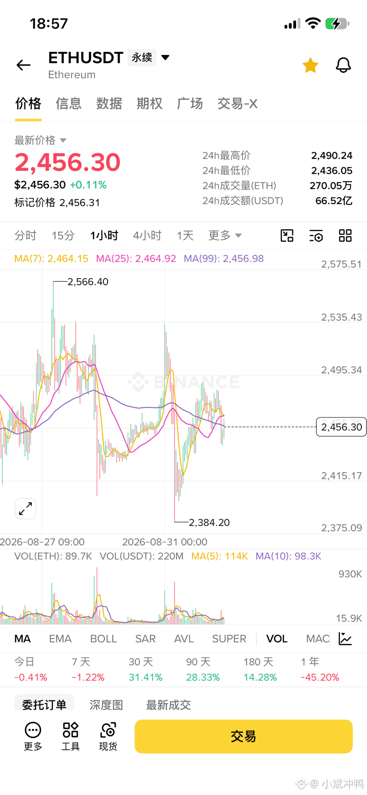This screenshot has height=795, width=367.
Task: Open chart settings icon
Action: tap(316, 236)
